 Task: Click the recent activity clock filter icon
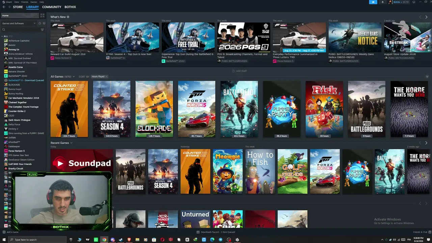tap(39, 23)
